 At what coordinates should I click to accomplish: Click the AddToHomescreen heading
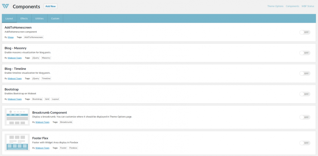pyautogui.click(x=18, y=28)
